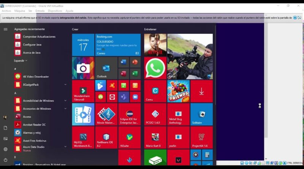Click the Crear tile group title
The width and height of the screenshot is (304, 169).
pyautogui.click(x=75, y=29)
